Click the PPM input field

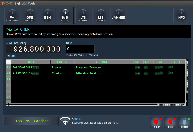(x=81, y=49)
